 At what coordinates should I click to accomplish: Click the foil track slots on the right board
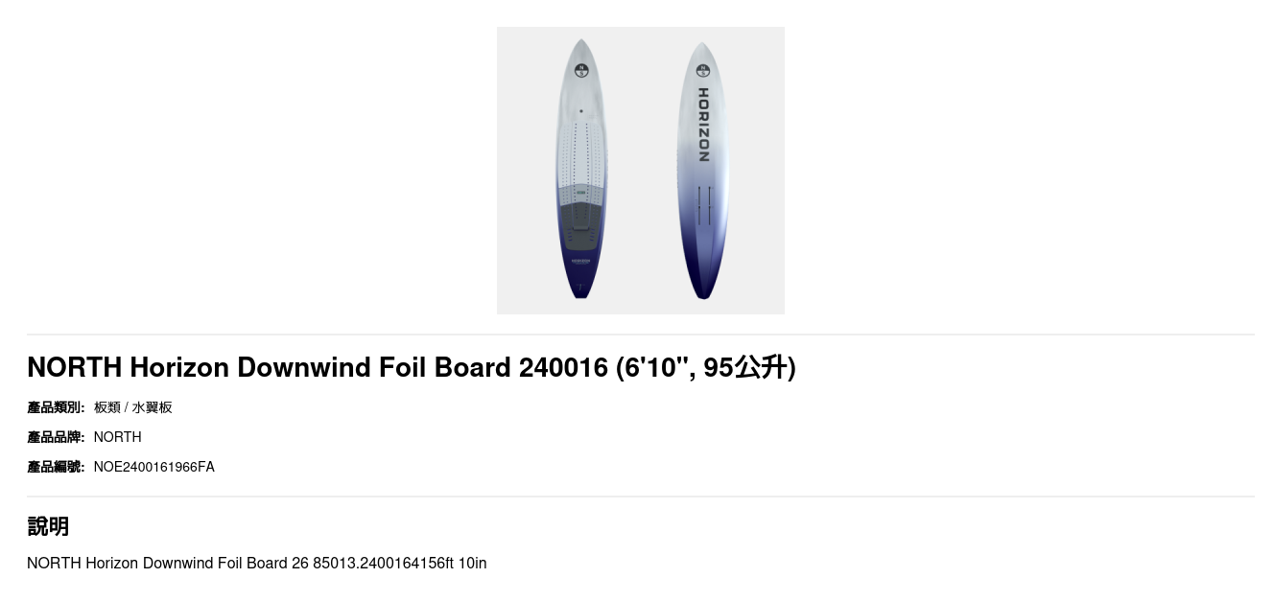click(x=705, y=206)
